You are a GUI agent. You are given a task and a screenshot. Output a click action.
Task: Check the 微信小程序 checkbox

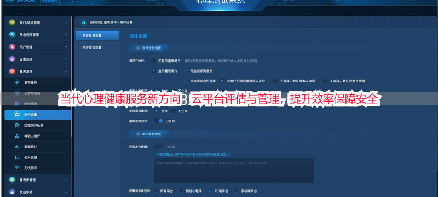[x=182, y=191]
